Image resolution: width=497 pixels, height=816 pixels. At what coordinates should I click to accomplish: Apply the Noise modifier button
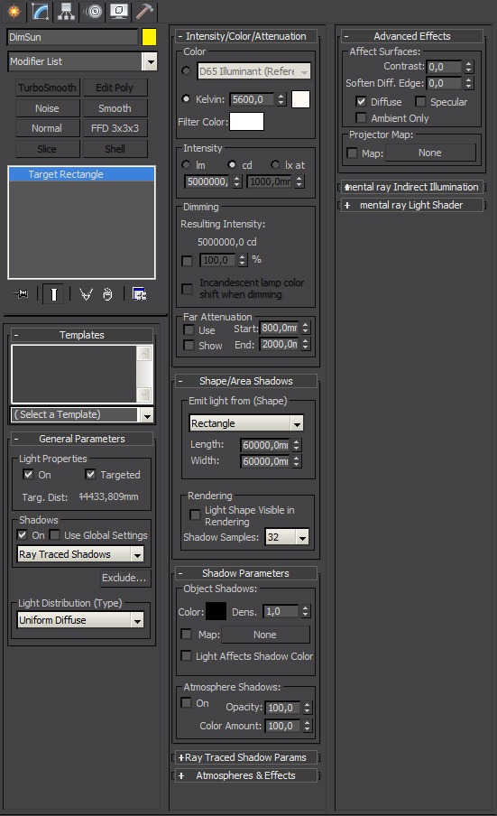47,108
